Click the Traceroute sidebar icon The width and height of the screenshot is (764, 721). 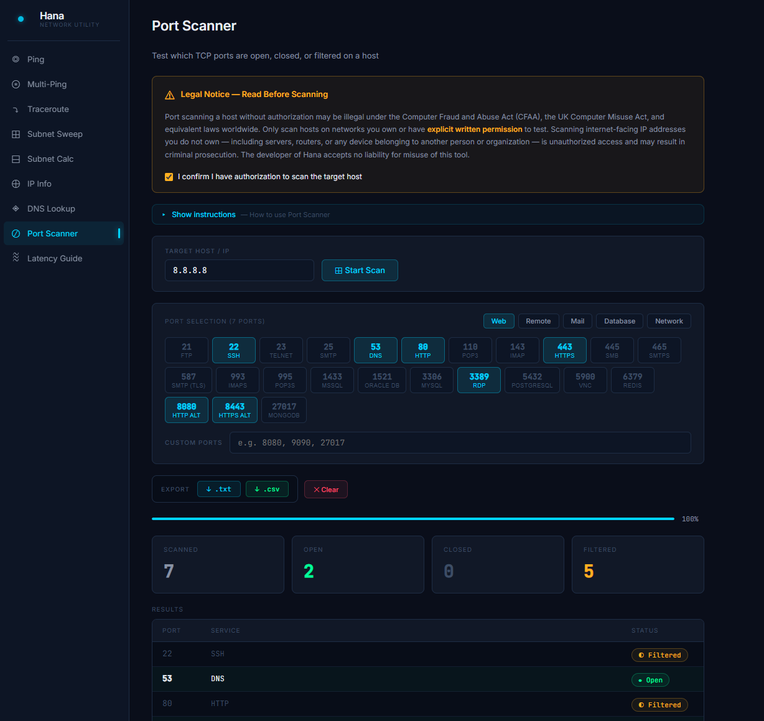point(16,109)
